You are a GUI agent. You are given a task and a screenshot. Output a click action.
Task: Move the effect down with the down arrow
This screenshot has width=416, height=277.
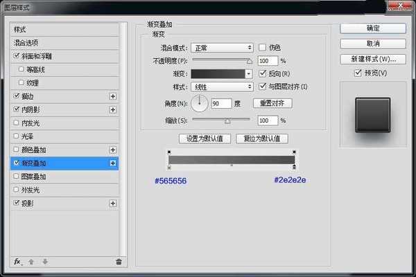[45, 261]
